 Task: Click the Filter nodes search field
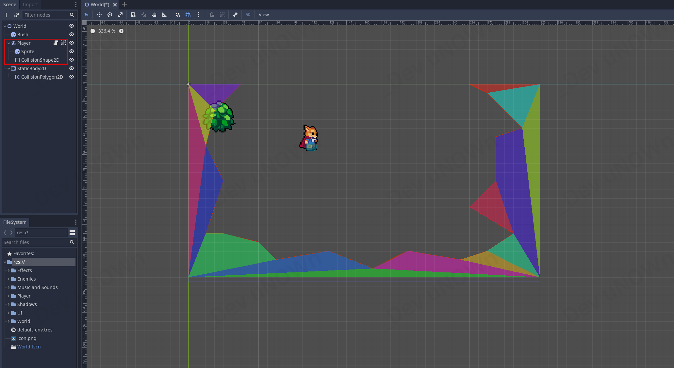pos(46,15)
